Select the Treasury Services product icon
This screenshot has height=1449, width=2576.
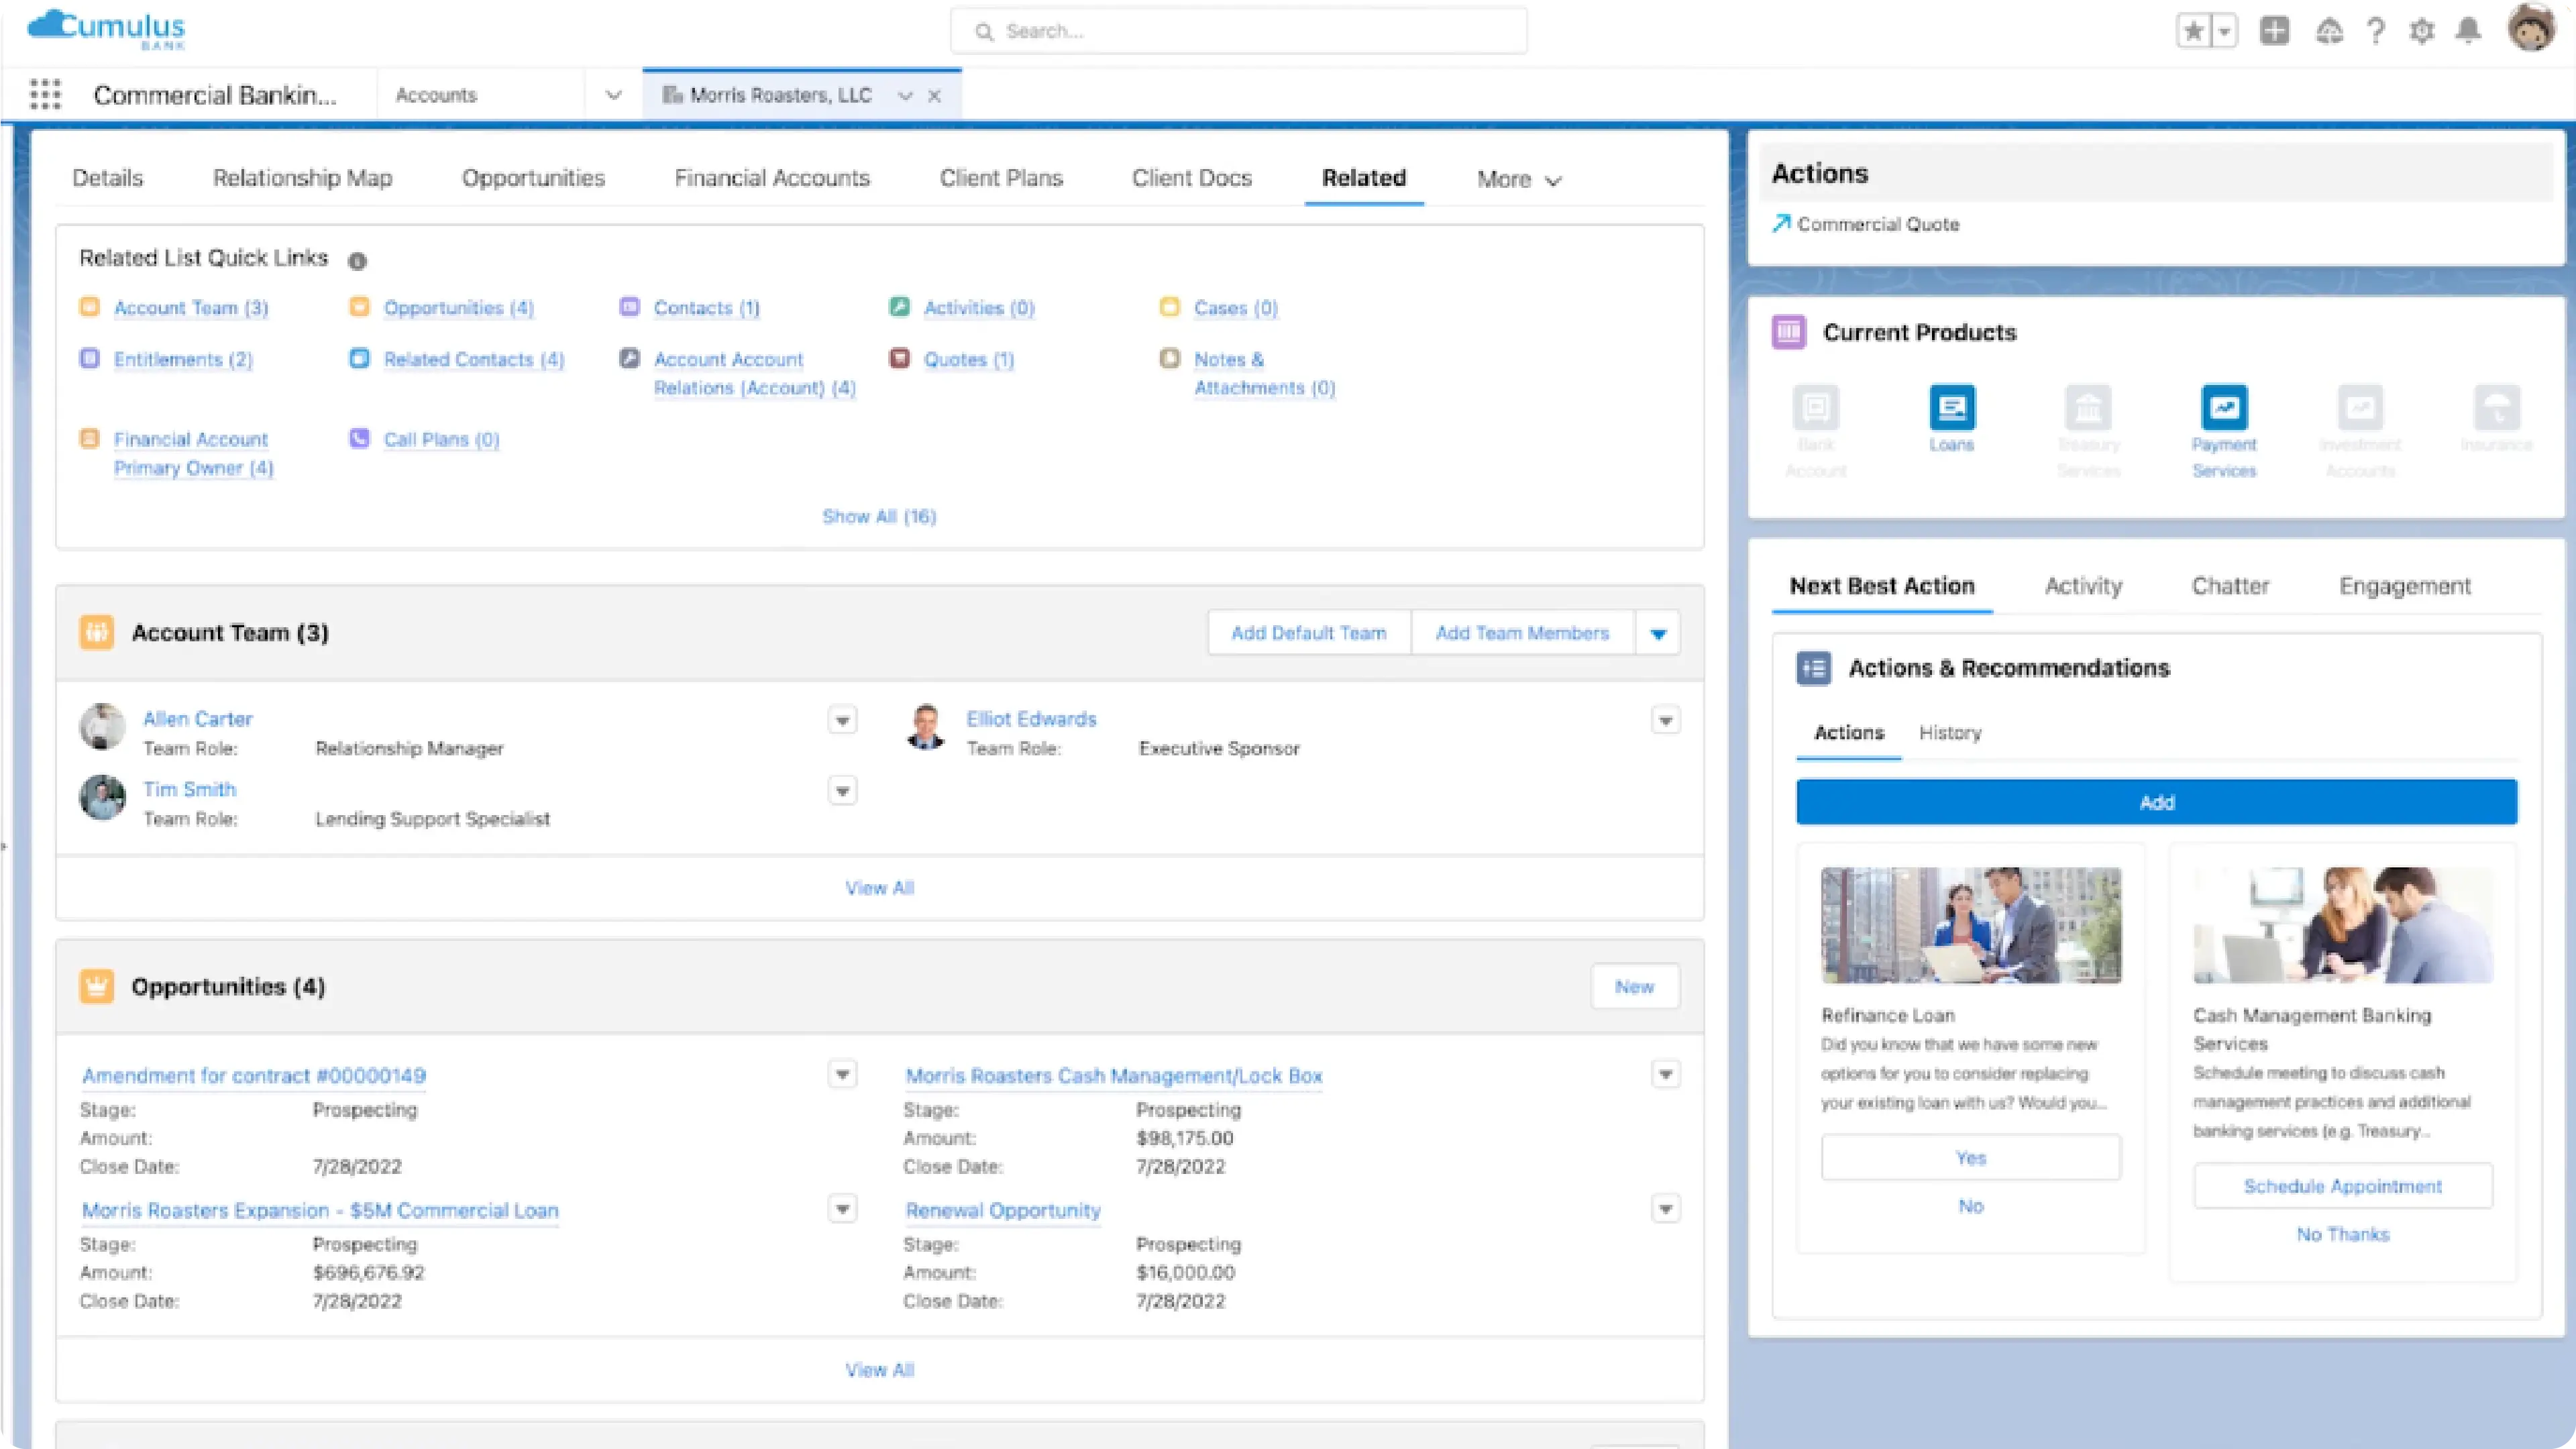point(2088,407)
